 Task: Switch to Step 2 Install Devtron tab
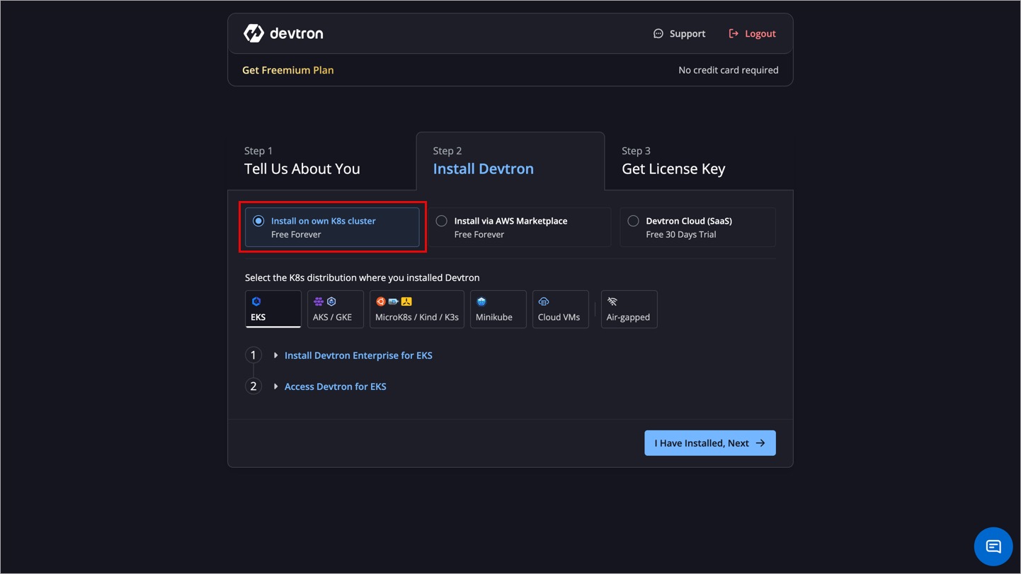tap(483, 161)
